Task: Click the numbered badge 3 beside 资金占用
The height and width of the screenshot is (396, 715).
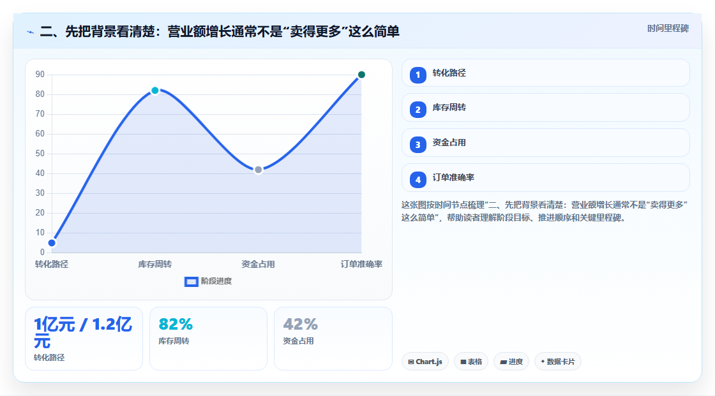Action: 418,145
